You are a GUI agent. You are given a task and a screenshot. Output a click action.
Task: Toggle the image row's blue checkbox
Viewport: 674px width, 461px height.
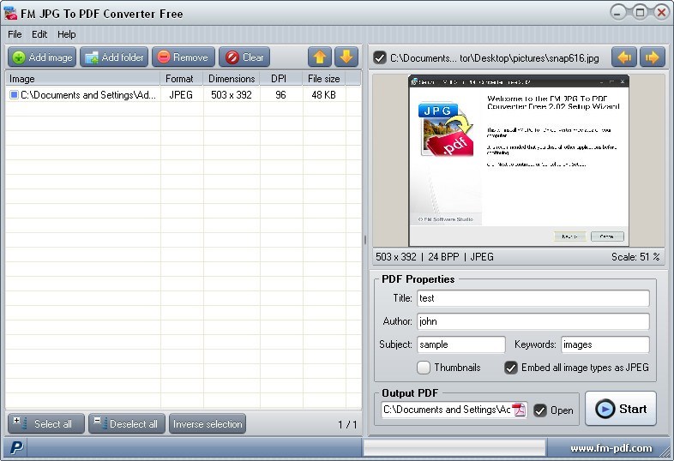(15, 94)
